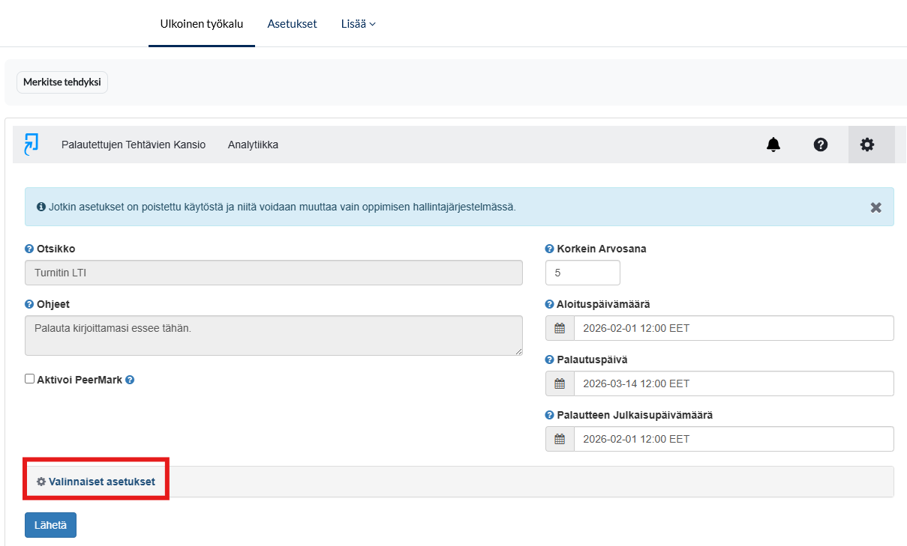
Task: Open Palautettujen Tehtävien Kansio link
Action: click(133, 145)
